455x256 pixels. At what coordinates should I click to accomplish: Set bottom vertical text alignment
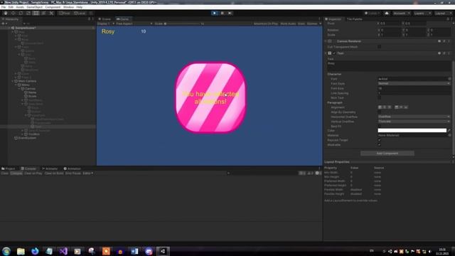coord(406,107)
